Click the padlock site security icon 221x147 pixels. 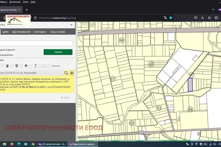[35, 18]
